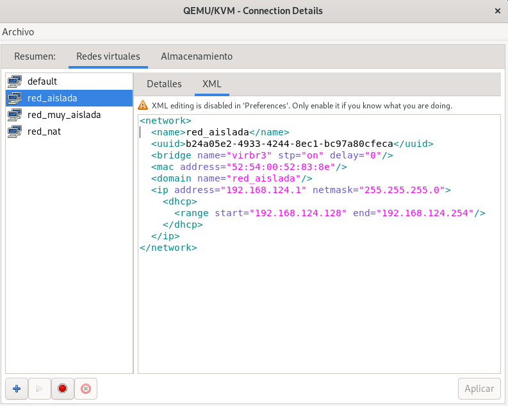
Task: Click the QEMU/KVM Connection Details title
Action: click(x=252, y=11)
